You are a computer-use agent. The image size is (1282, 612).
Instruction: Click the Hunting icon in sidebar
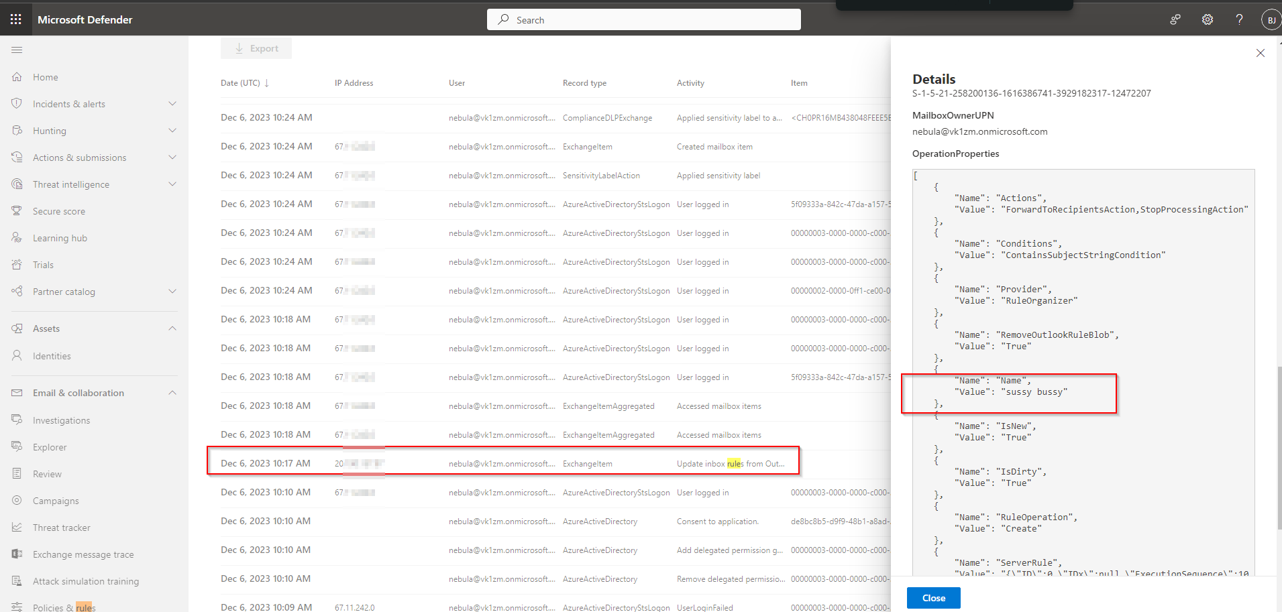[17, 131]
